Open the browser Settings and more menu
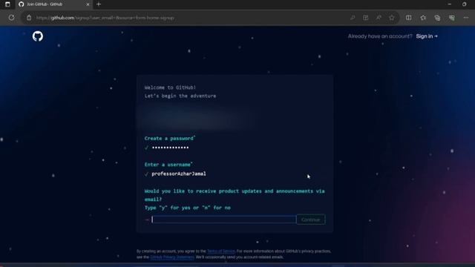This screenshot has width=475, height=267. point(466,18)
